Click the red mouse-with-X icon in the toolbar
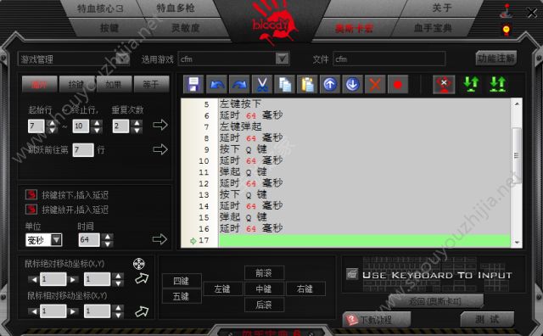The height and width of the screenshot is (336, 543). 444,84
